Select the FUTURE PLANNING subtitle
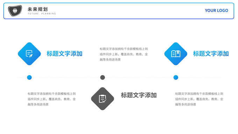 tap(42, 14)
